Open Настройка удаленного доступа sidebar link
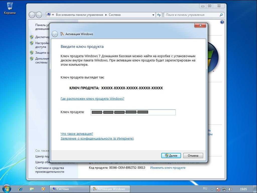Screen dimensions: 257x193 [x=42, y=45]
